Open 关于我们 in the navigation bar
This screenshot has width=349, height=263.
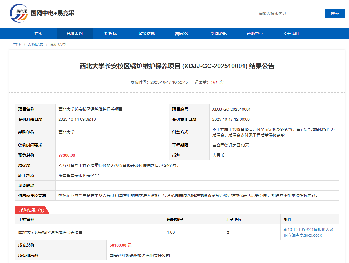click(290, 34)
